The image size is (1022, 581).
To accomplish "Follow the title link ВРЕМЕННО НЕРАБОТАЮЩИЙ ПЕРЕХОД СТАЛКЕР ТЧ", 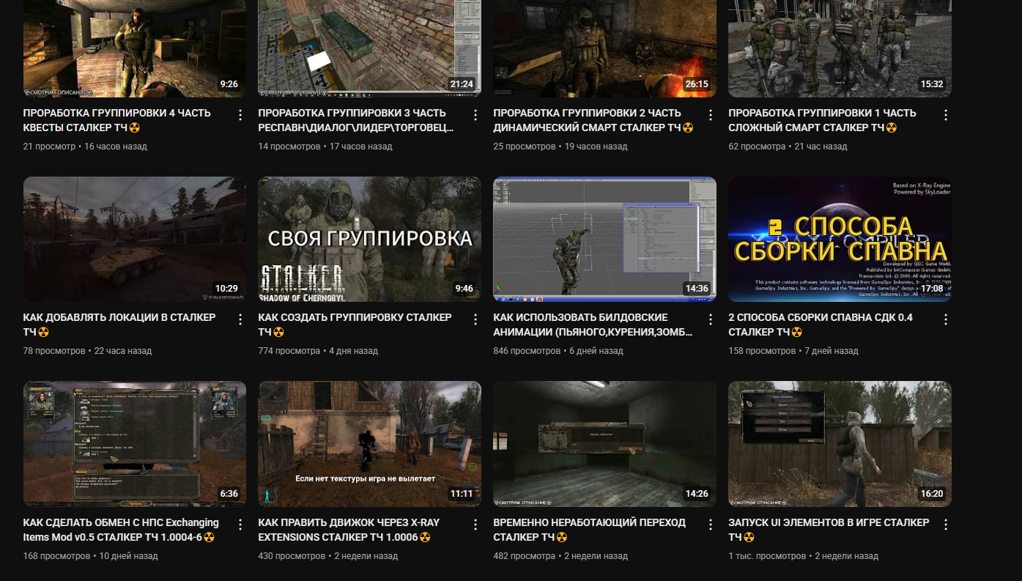I will pyautogui.click(x=590, y=530).
